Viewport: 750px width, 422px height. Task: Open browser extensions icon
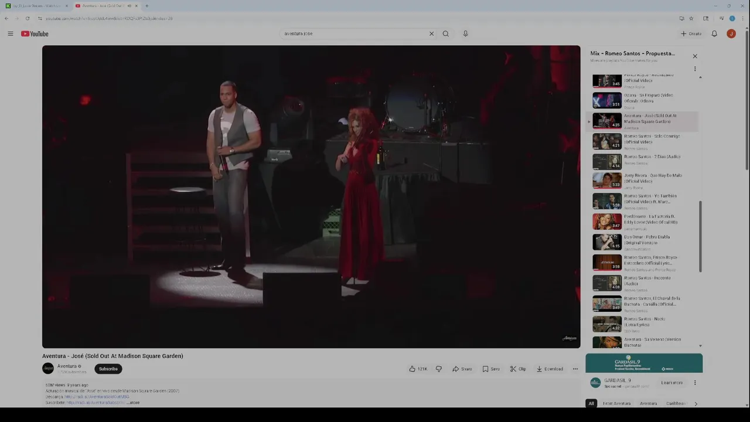click(706, 19)
